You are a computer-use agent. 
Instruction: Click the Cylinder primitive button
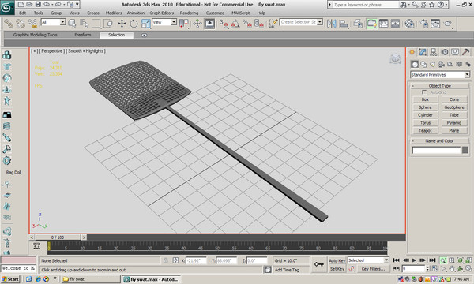(x=425, y=115)
